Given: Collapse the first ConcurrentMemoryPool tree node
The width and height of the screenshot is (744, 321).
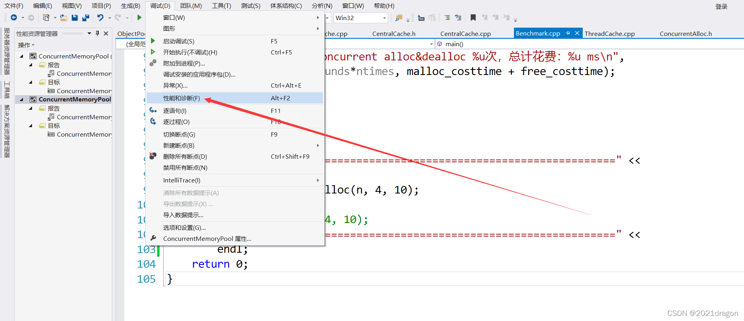Looking at the screenshot, I should point(21,56).
